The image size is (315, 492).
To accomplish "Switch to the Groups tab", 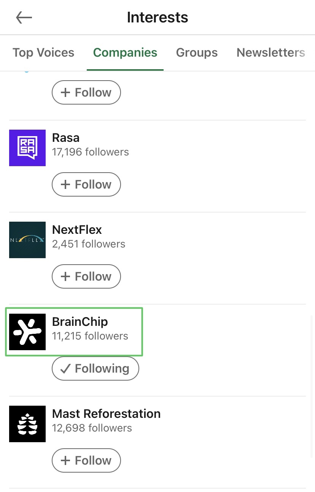I will pyautogui.click(x=197, y=52).
